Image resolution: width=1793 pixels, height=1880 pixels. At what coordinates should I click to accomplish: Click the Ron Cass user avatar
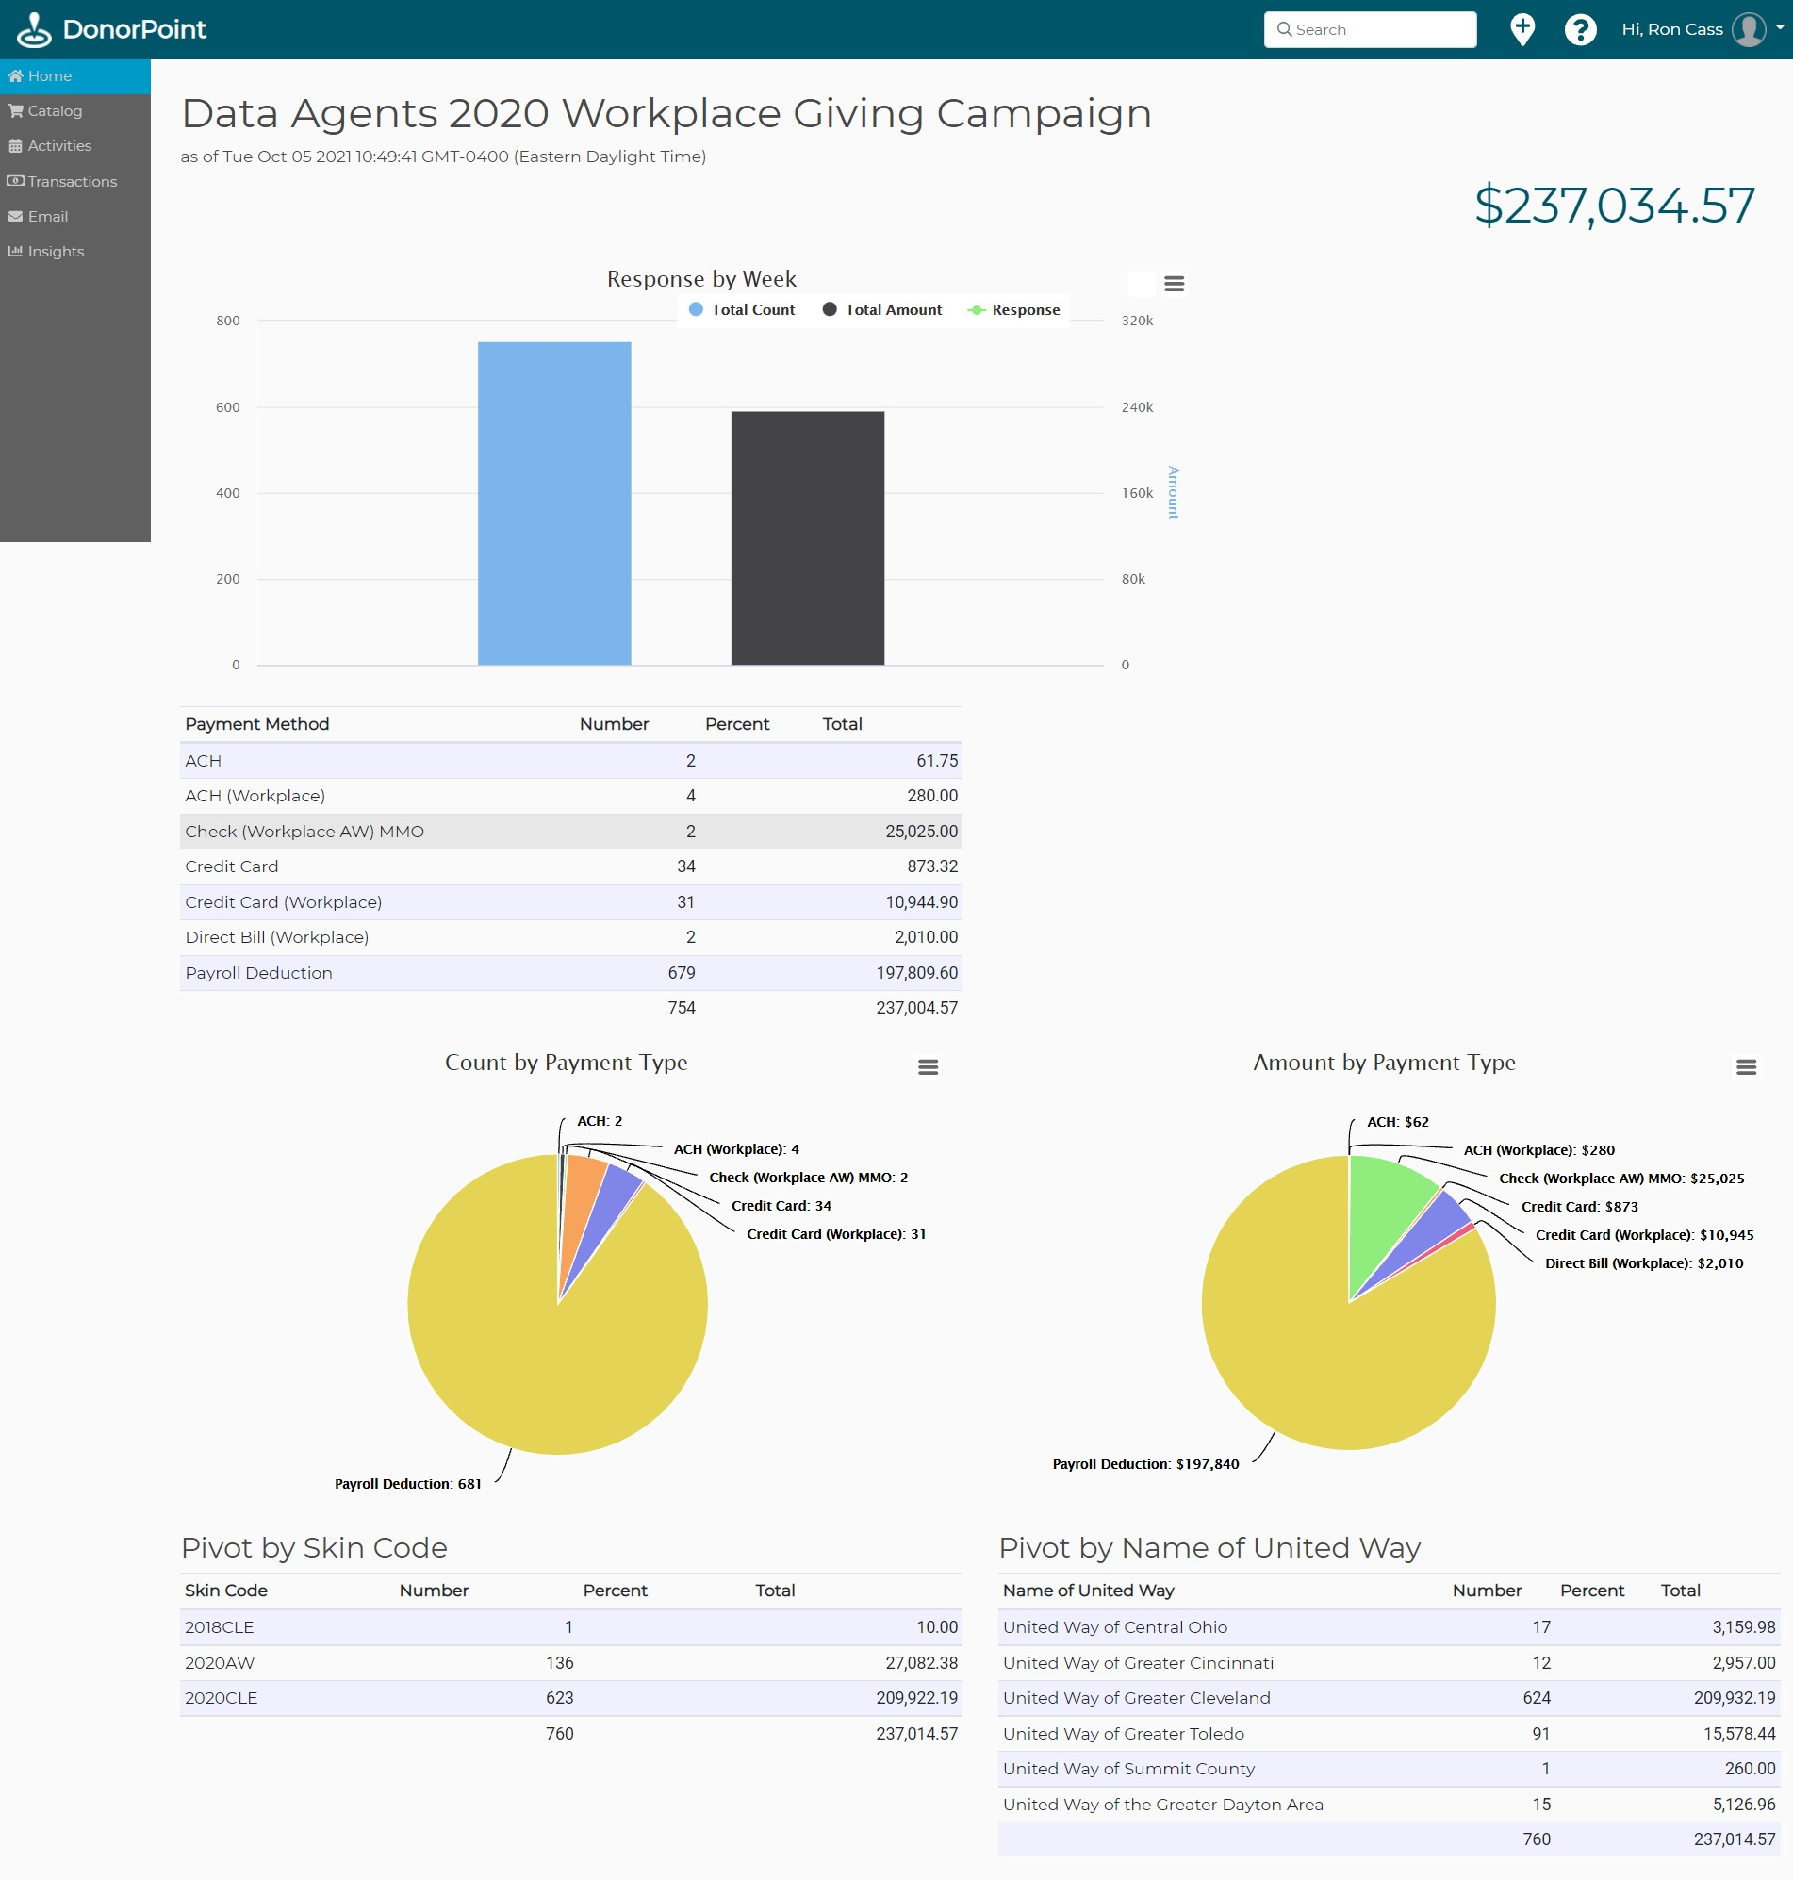pos(1748,29)
